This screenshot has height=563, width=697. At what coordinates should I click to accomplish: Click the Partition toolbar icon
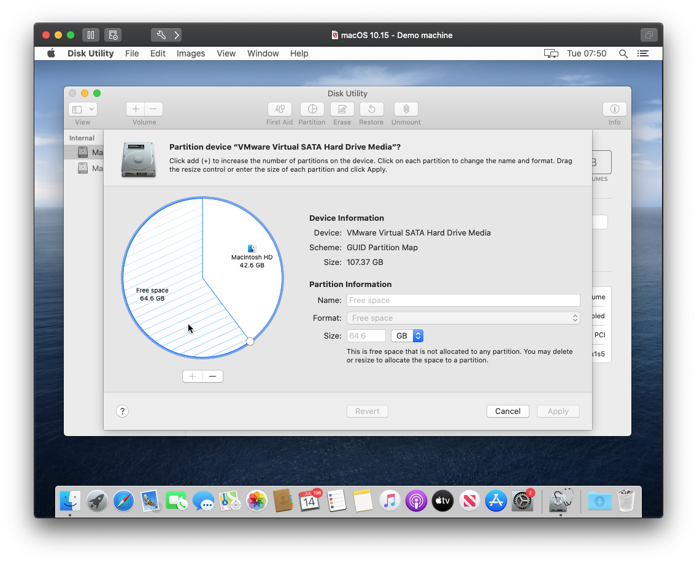312,109
